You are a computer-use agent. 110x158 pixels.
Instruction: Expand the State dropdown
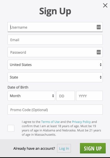[55, 77]
